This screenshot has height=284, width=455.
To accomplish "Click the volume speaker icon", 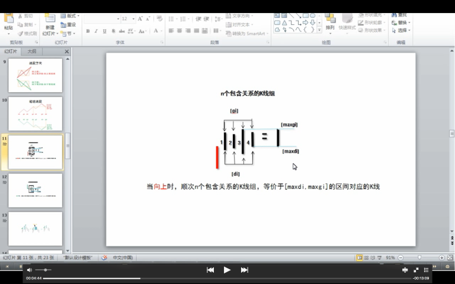I will 30,270.
